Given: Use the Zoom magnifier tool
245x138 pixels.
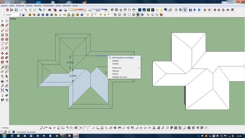Looking at the screenshot, I should pos(2,86).
